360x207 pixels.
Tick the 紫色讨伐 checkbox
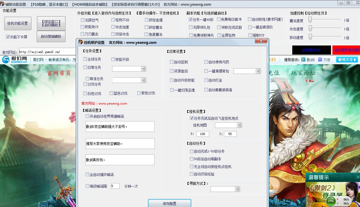(x=139, y=93)
